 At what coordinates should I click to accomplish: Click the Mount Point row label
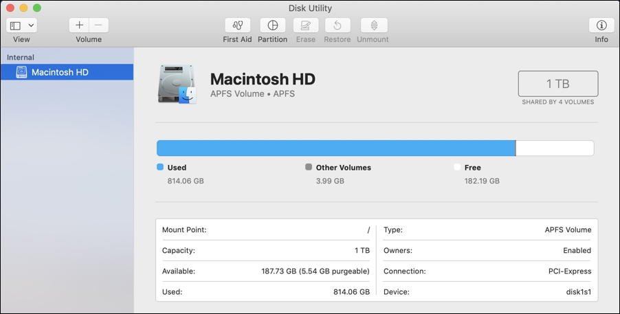pyautogui.click(x=184, y=229)
